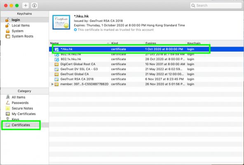Click the trusted certificate blue plus badge
The image size is (244, 165).
tap(75, 30)
